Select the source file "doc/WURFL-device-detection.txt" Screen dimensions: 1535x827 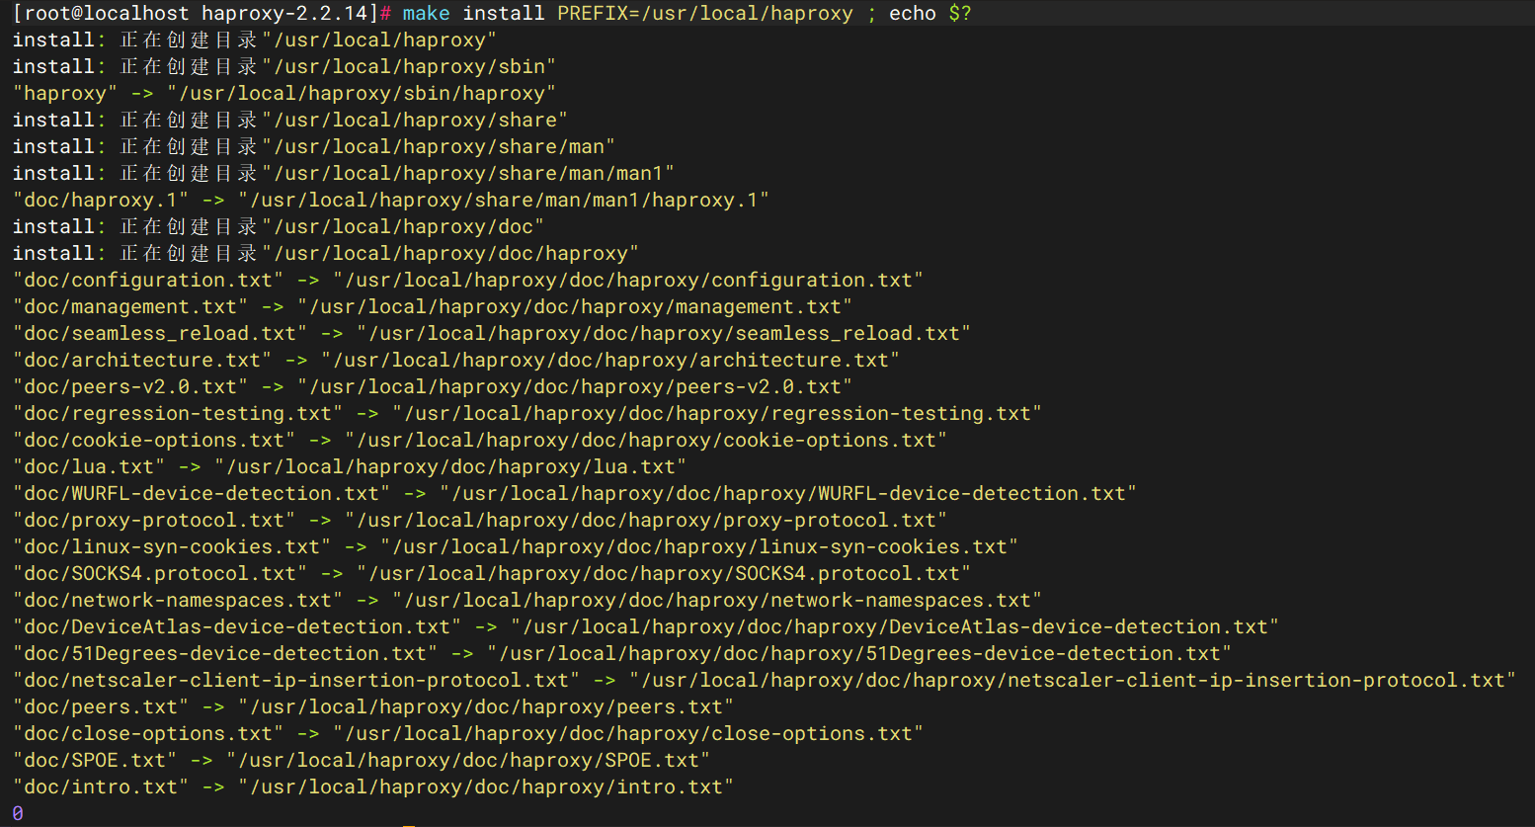click(202, 494)
